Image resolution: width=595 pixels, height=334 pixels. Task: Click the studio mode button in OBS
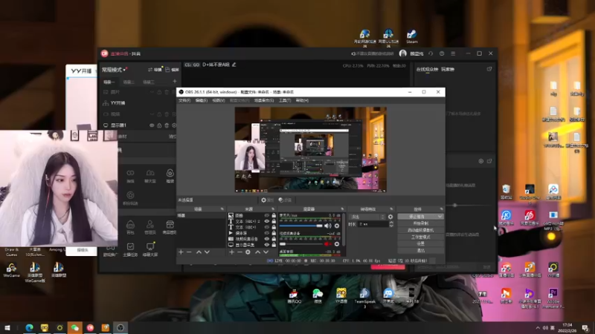(420, 237)
